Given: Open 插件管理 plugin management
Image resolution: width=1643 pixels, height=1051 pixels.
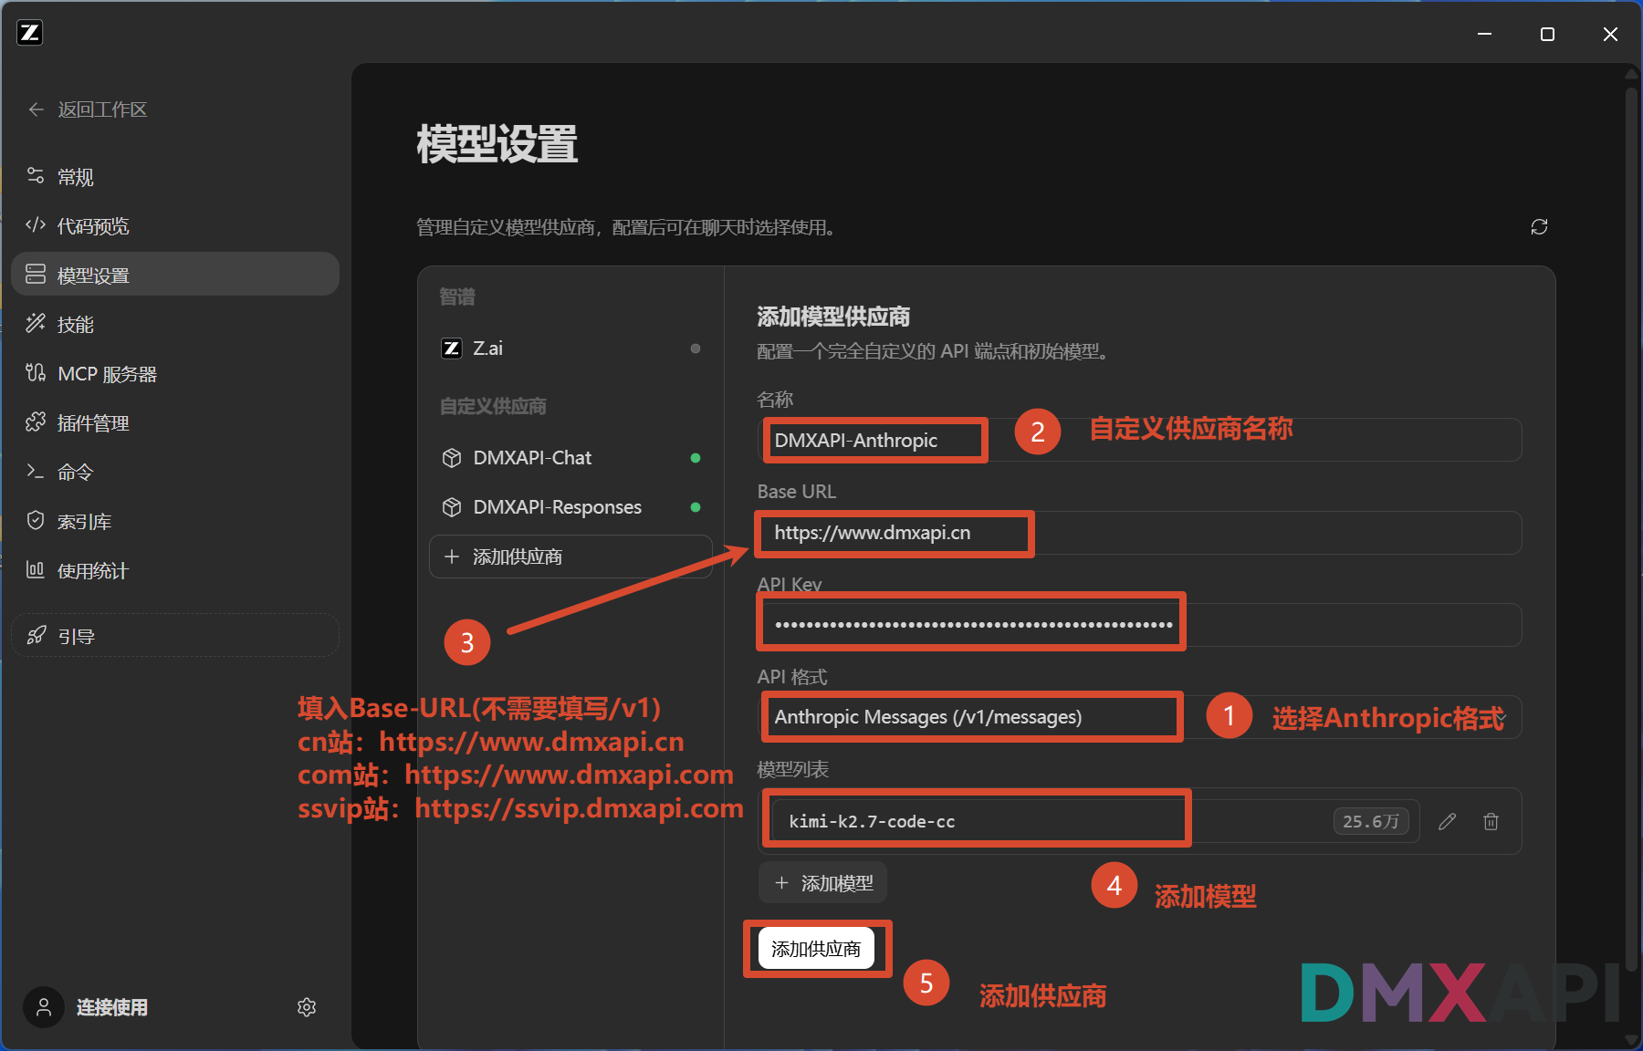Looking at the screenshot, I should (x=175, y=422).
